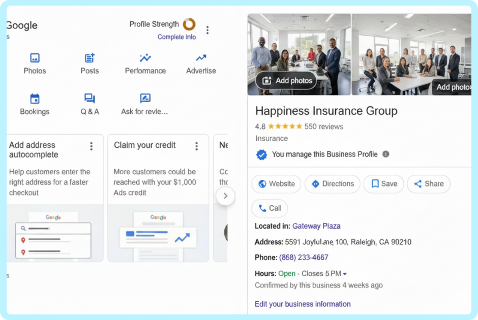Click the Open status in Hours

coord(287,274)
